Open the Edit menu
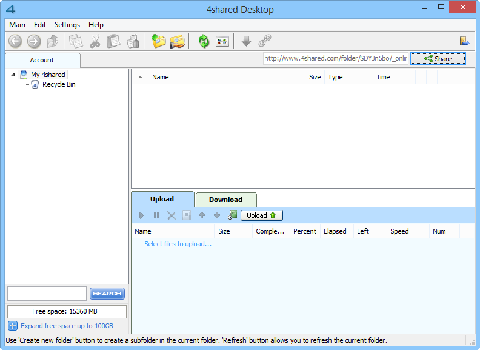480x350 pixels. [x=40, y=25]
